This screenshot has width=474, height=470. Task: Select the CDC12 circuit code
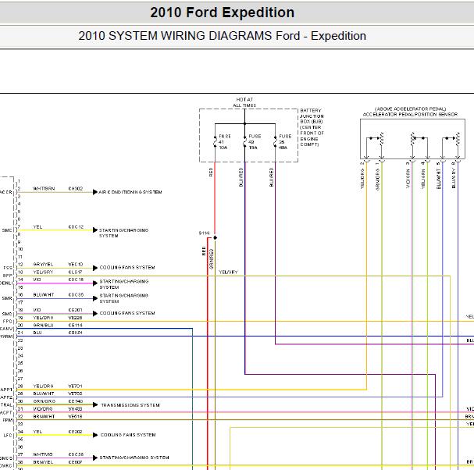pos(76,226)
